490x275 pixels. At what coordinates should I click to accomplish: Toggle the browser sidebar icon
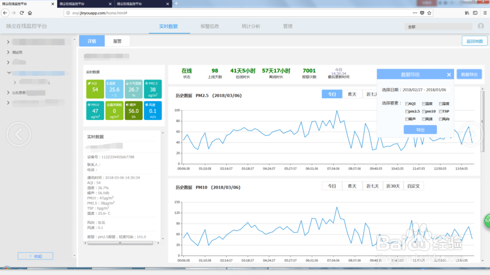tap(475, 13)
